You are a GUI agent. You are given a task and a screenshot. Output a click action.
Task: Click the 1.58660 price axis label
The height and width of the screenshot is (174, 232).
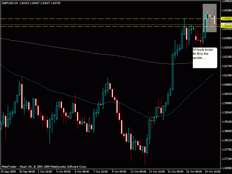227,131
